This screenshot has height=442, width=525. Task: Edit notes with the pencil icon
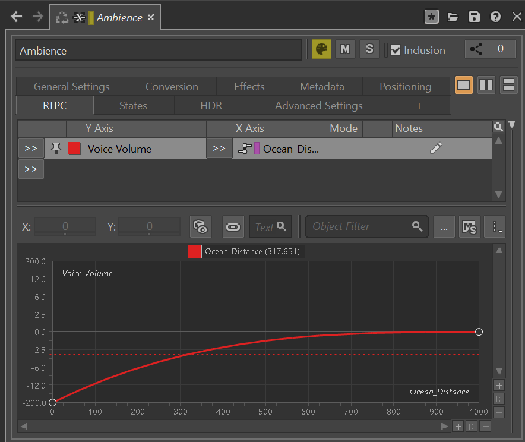pos(436,148)
